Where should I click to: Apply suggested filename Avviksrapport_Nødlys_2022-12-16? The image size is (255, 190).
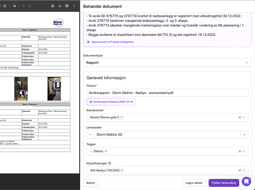[111, 102]
